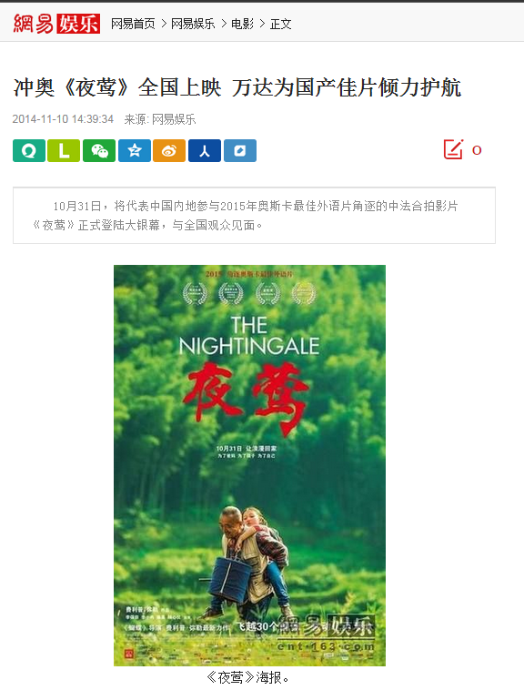Image resolution: width=524 pixels, height=690 pixels.
Task: Share to LOFTER with the L icon
Action: [64, 150]
